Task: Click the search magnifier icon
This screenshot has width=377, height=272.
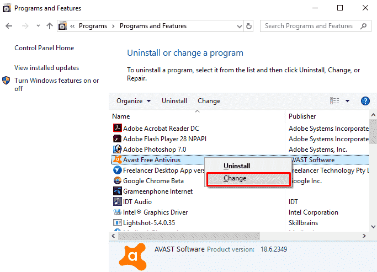Action: click(364, 26)
